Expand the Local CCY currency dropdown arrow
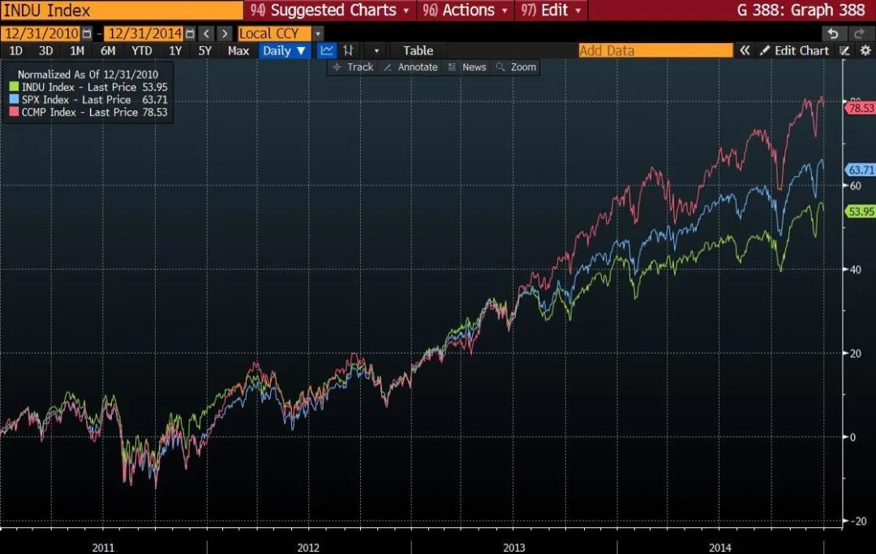This screenshot has height=554, width=876. pyautogui.click(x=317, y=33)
